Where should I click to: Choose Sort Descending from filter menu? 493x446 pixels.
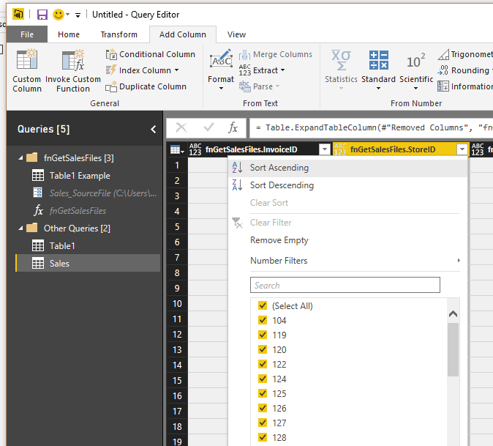[x=282, y=185]
